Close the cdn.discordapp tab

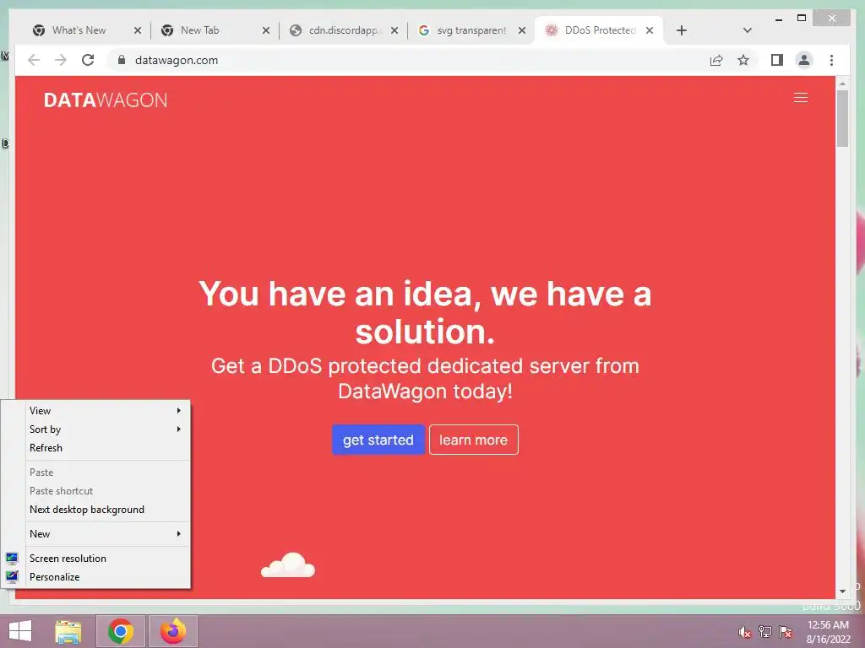coord(394,30)
